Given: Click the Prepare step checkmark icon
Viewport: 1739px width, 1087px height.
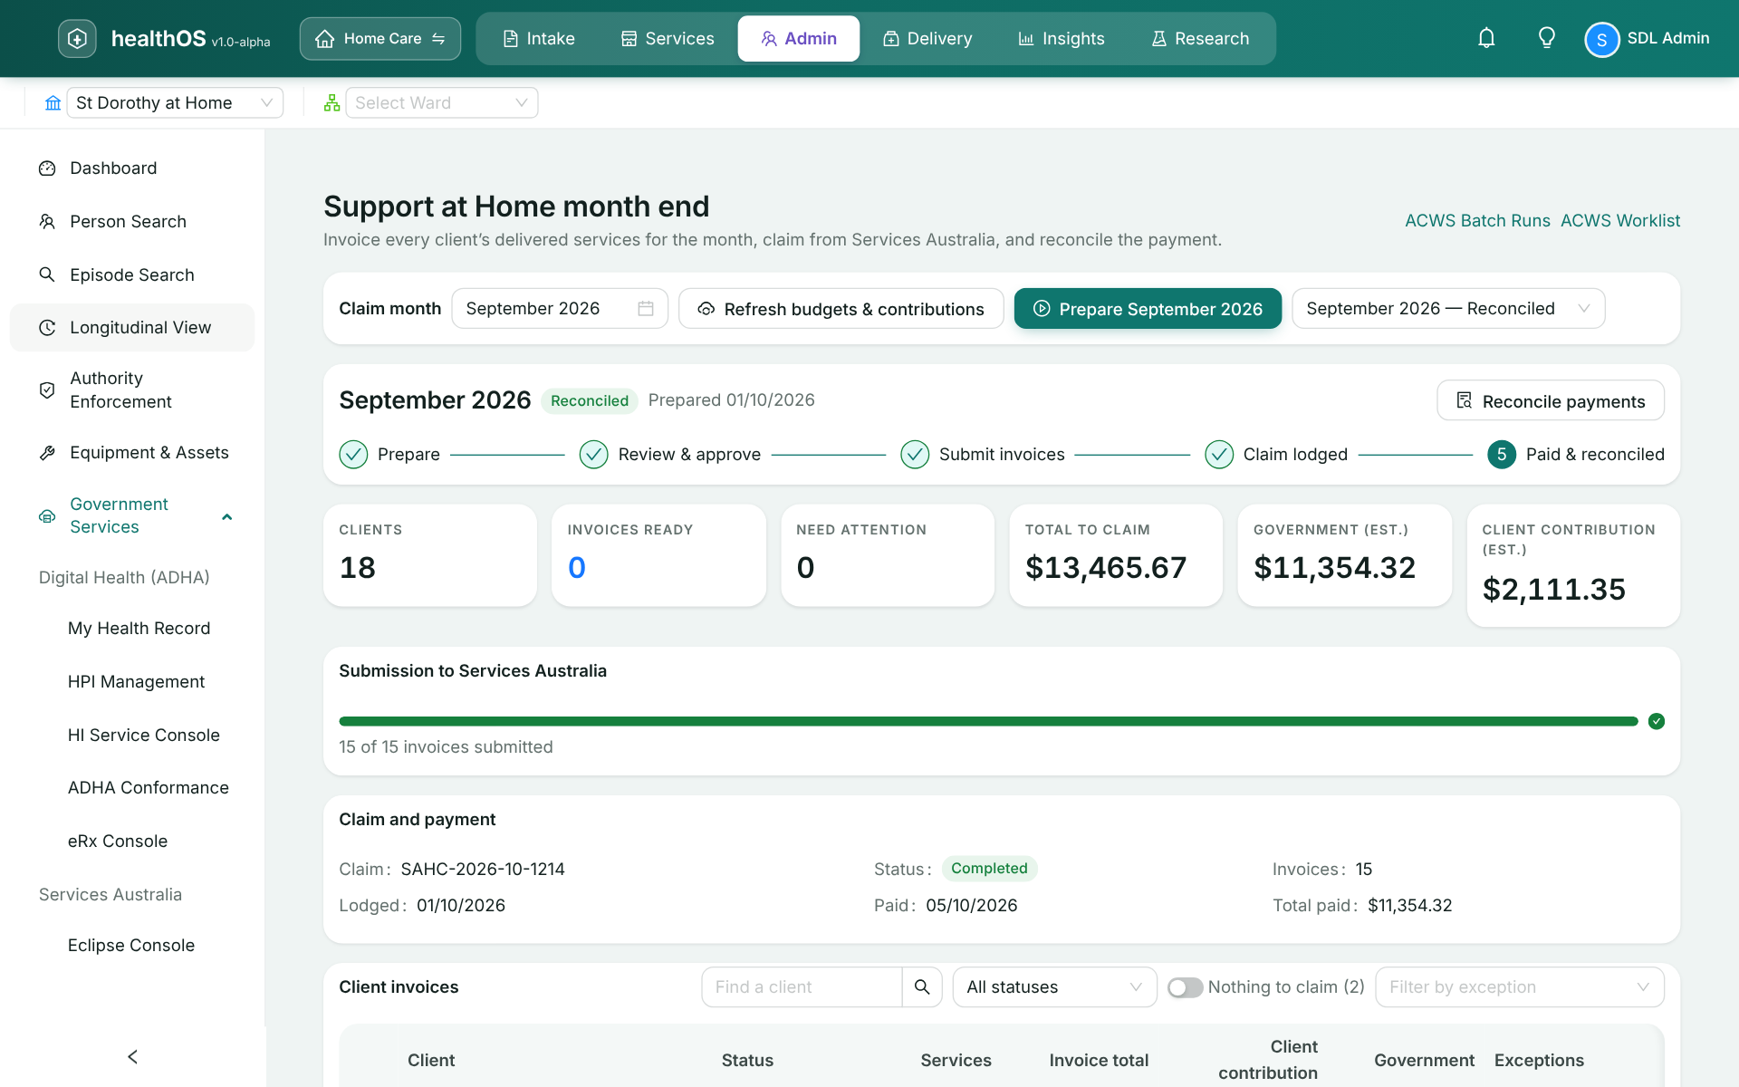Looking at the screenshot, I should [353, 454].
